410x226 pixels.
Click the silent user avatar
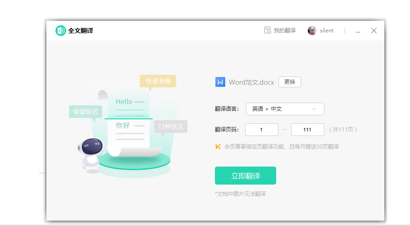pyautogui.click(x=312, y=31)
